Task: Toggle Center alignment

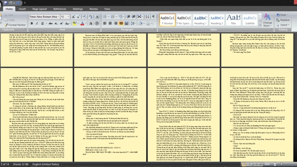Action: (110, 23)
